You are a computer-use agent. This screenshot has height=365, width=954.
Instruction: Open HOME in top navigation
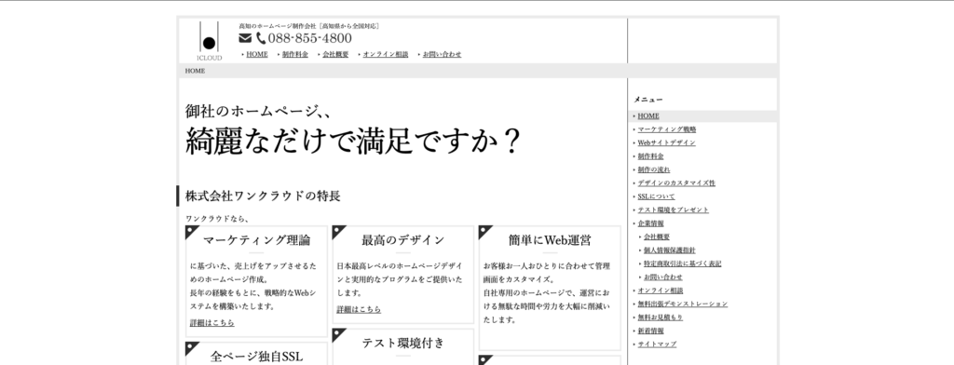[x=257, y=54]
